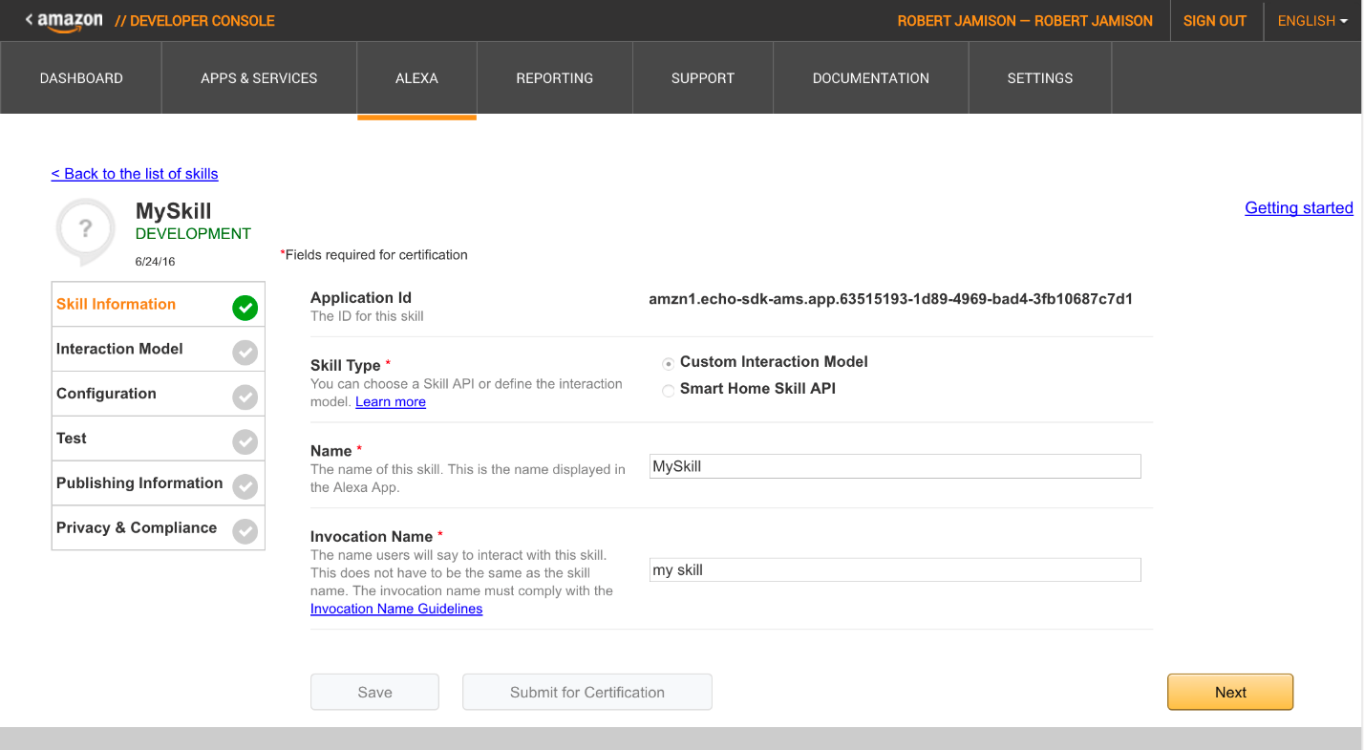
Task: Click Back to the list of skills
Action: tap(135, 174)
